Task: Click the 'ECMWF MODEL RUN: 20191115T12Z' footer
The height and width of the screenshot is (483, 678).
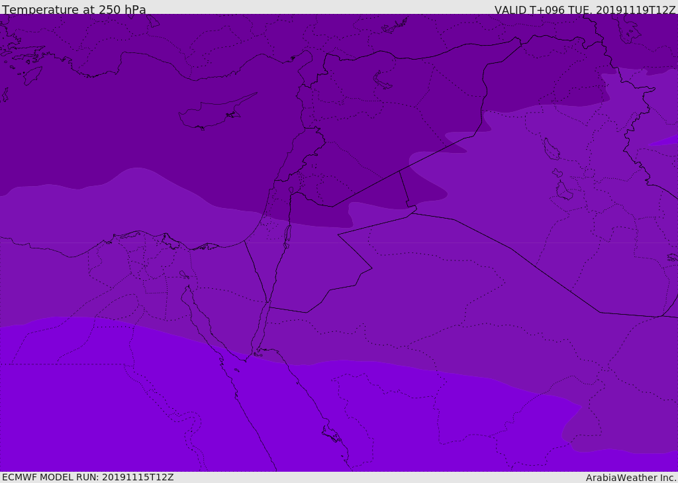Action: tap(88, 477)
